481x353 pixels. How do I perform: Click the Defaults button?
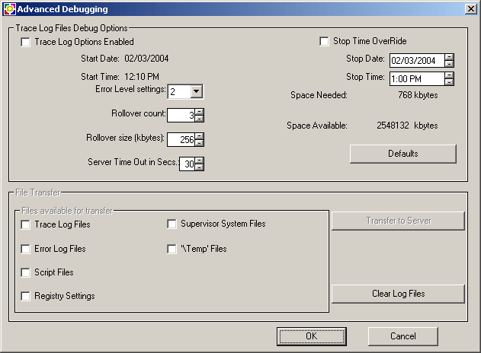[x=403, y=154]
